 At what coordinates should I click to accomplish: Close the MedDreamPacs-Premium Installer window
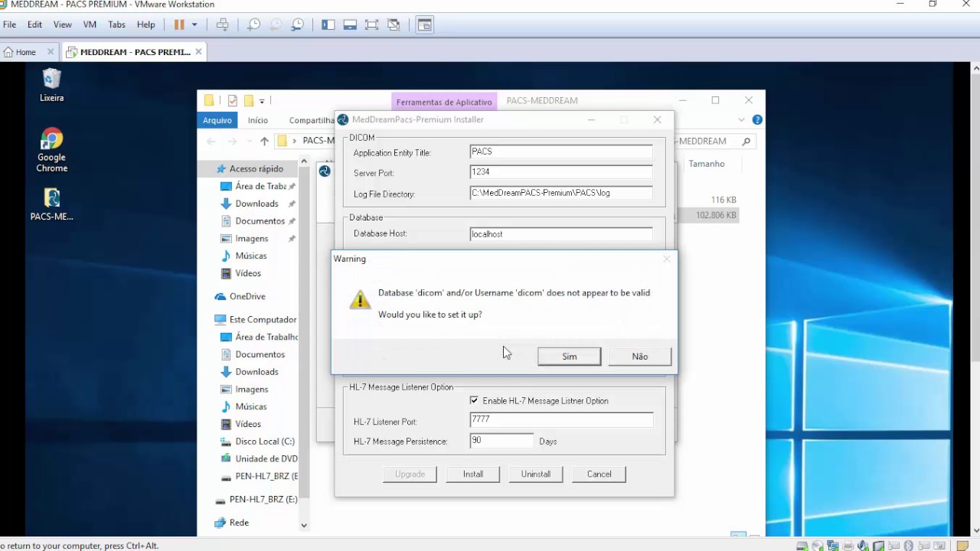coord(657,120)
